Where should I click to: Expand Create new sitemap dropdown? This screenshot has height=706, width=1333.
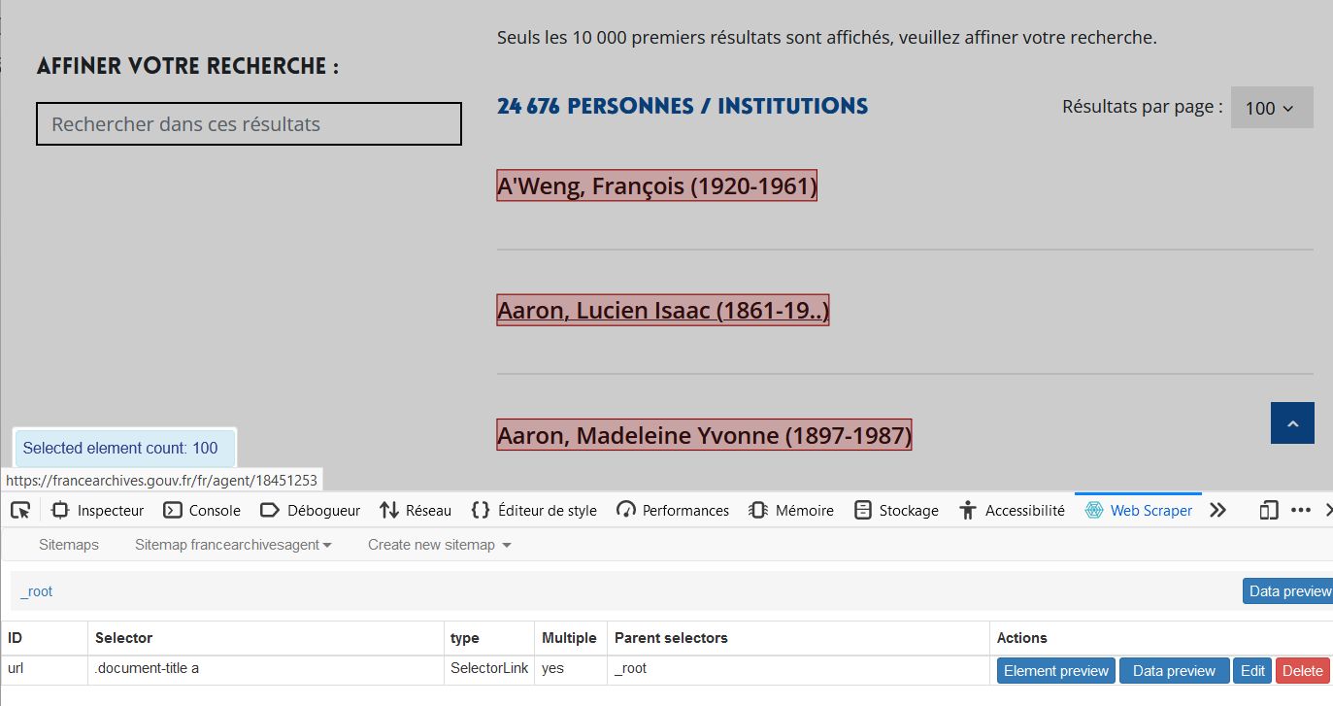[x=439, y=545]
